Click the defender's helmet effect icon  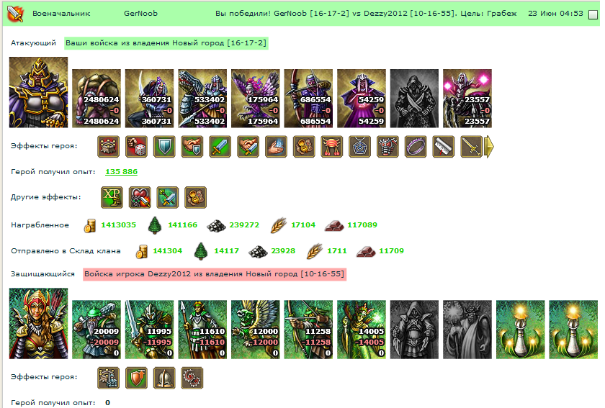pos(164,378)
